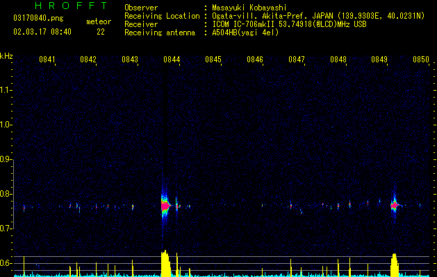This screenshot has width=437, height=277.
Task: Click the 0844 time marker
Action: click(172, 60)
